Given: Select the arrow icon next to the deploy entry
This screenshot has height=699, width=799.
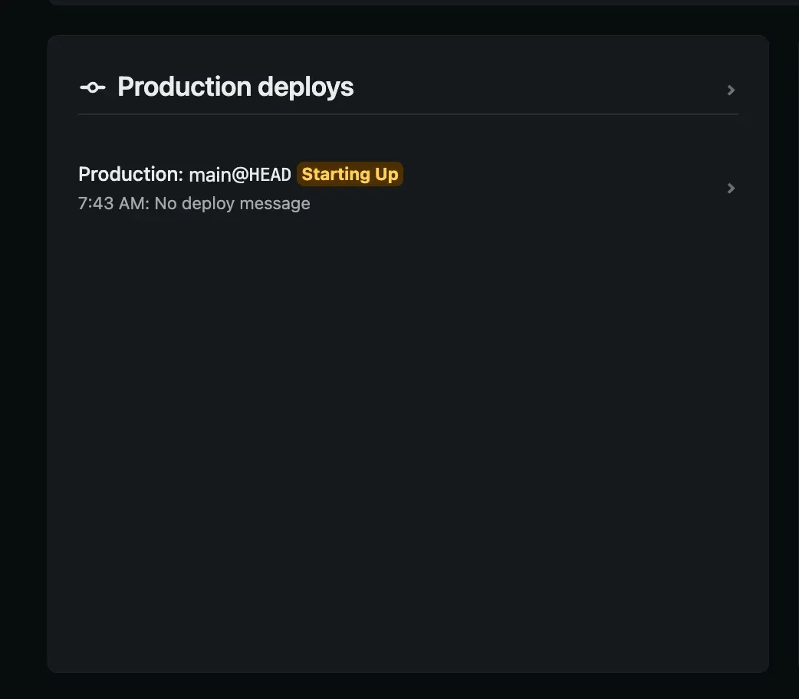Looking at the screenshot, I should 731,188.
